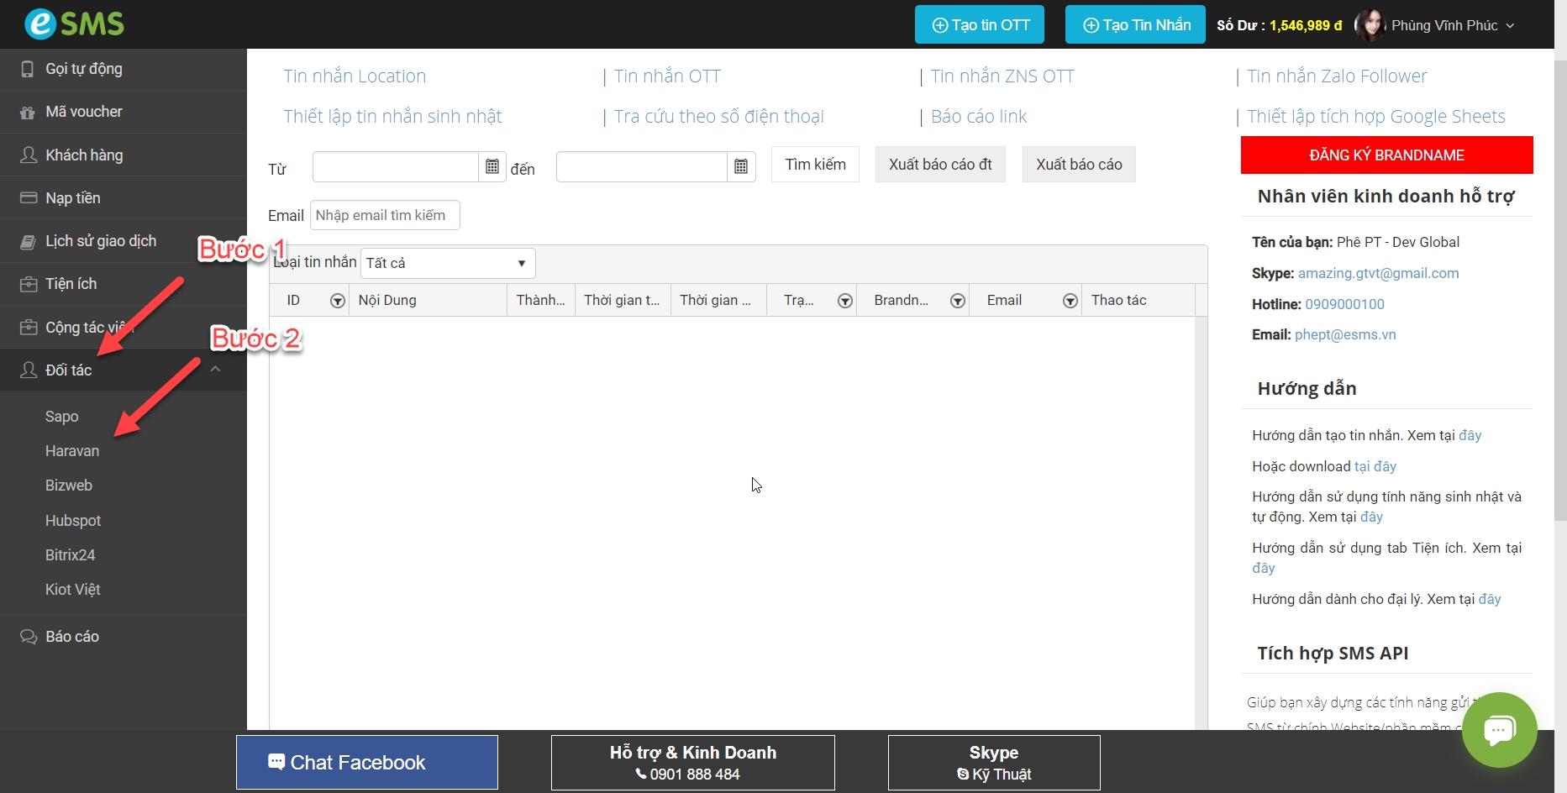The height and width of the screenshot is (793, 1567).
Task: Open the green live chat bubble
Action: 1499,729
